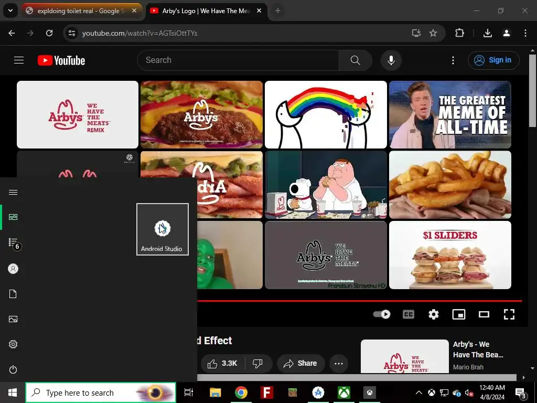Screen dimensions: 537x403
Task: Click the Type here to search box
Action: (x=101, y=393)
